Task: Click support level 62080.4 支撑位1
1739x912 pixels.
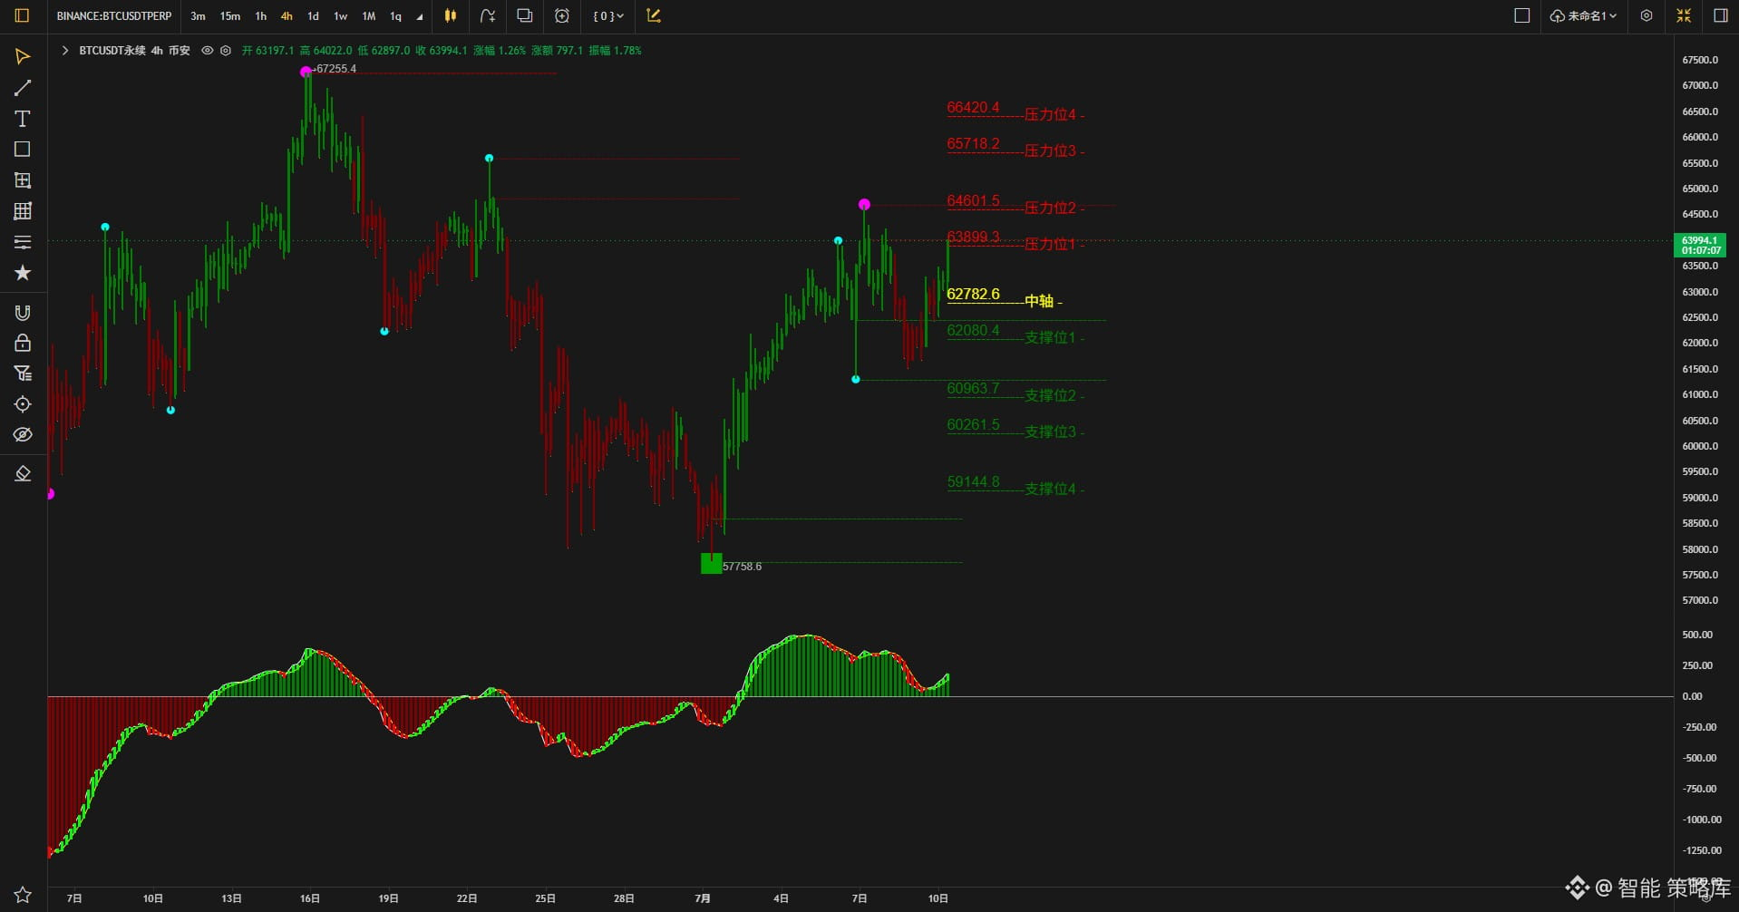Action: pos(1015,334)
